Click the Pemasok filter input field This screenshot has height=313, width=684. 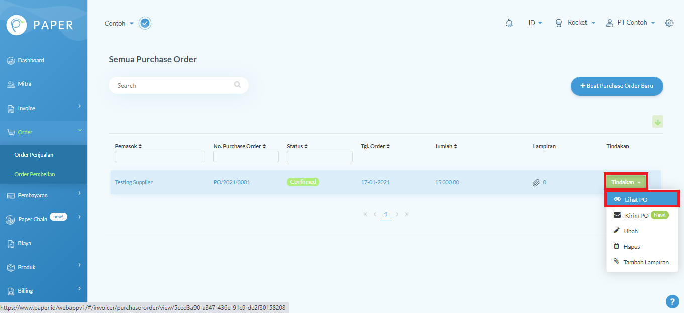click(160, 157)
